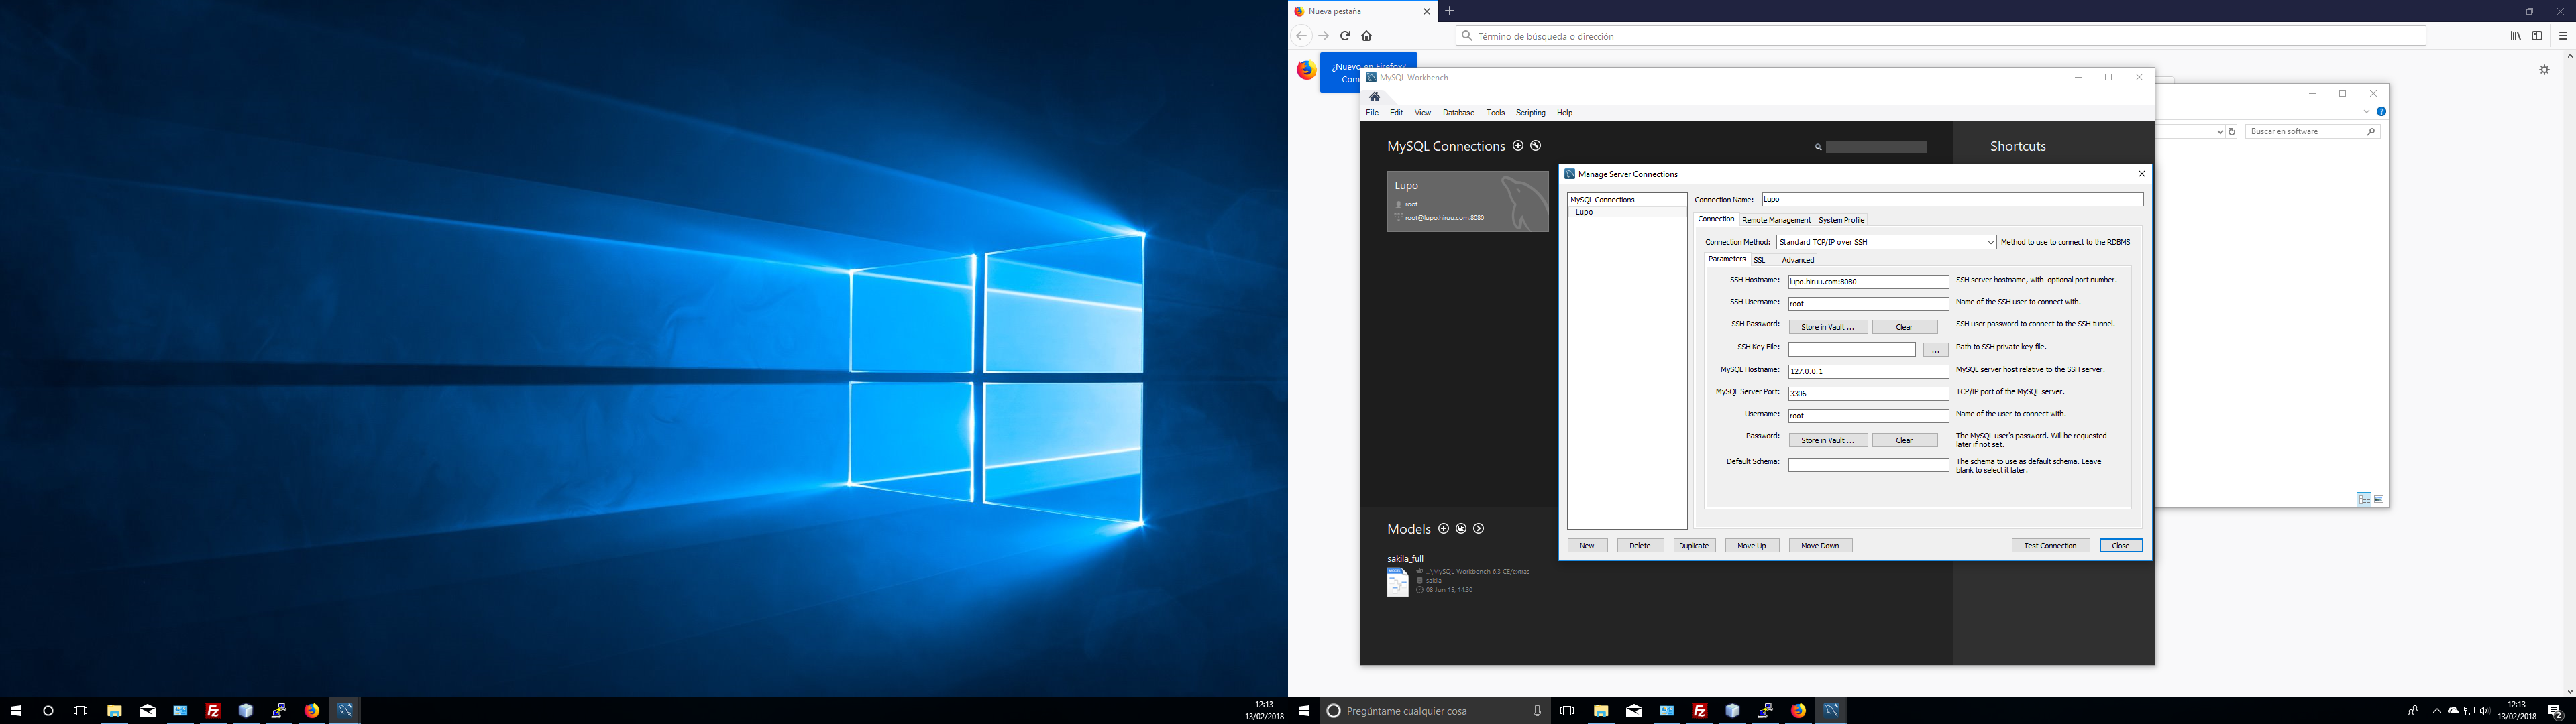
Task: Open the People icon in system tray
Action: point(2413,711)
